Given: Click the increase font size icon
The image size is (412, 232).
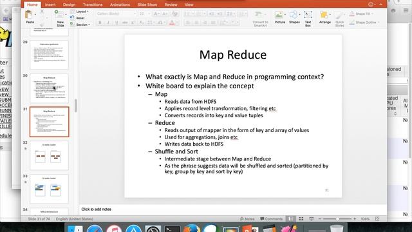Looking at the screenshot, I should pyautogui.click(x=156, y=14).
